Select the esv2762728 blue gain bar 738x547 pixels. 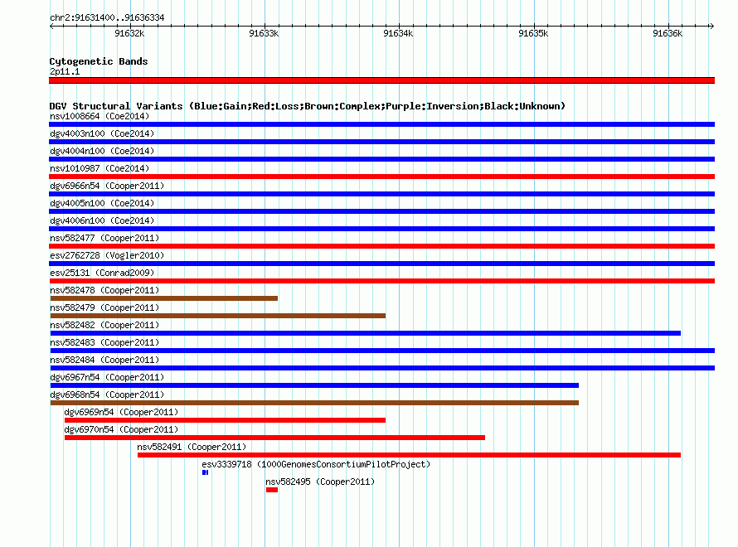(x=381, y=264)
